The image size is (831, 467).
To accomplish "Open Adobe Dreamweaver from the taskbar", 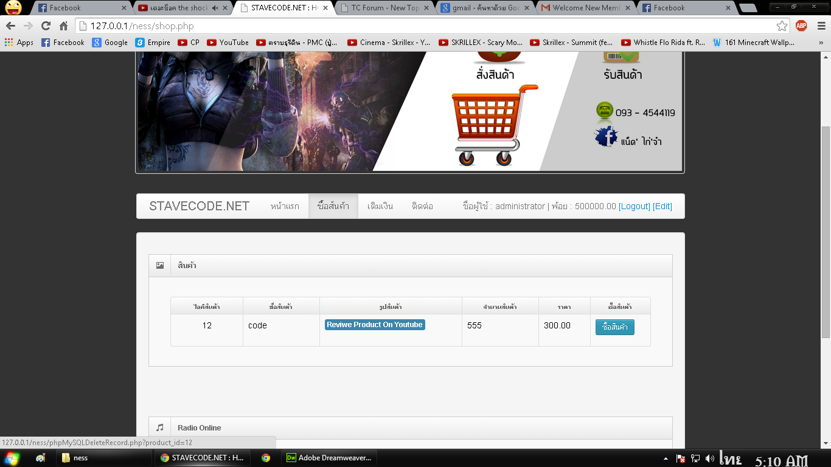I will (329, 458).
